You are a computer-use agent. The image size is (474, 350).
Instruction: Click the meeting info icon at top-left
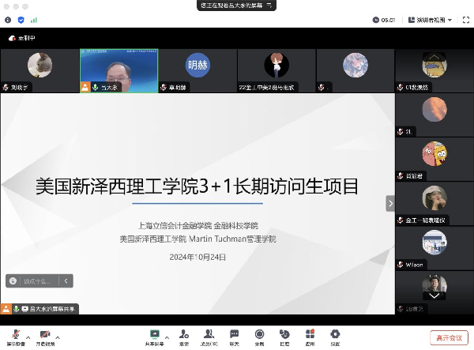(9, 20)
